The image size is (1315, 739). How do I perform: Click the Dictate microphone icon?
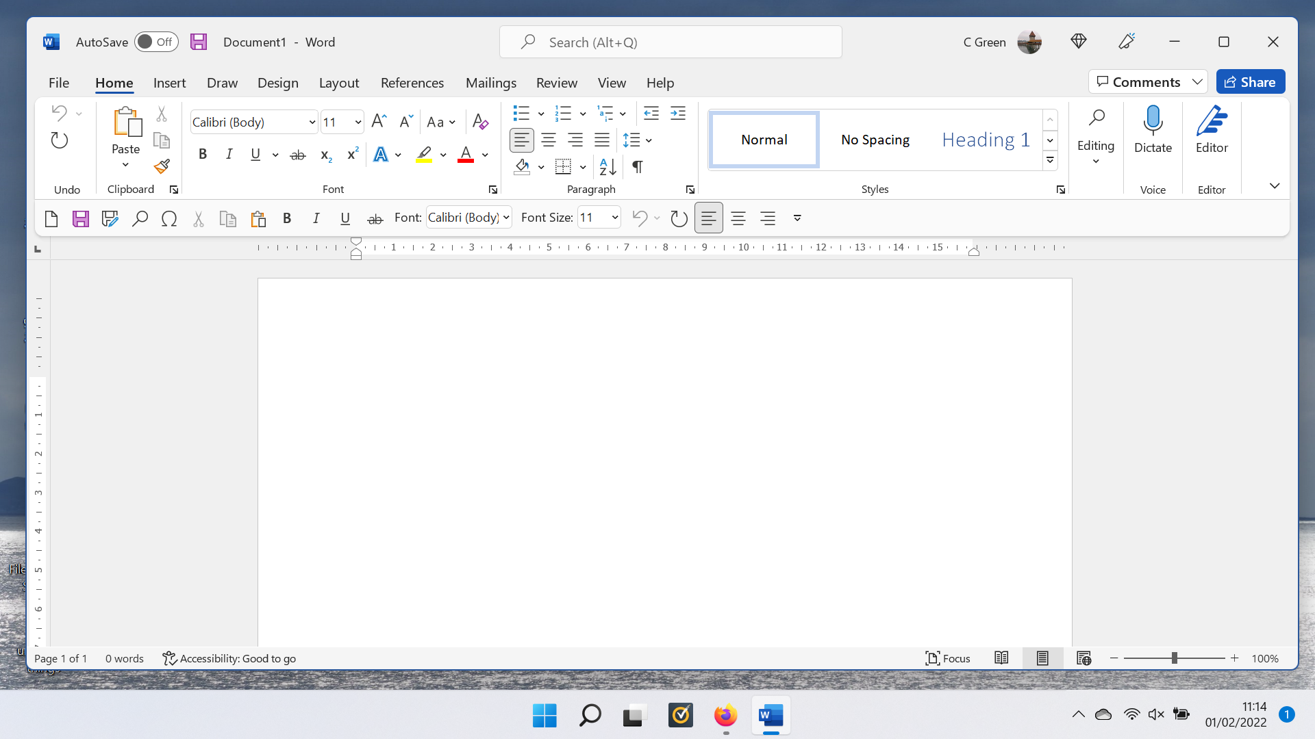(1153, 120)
